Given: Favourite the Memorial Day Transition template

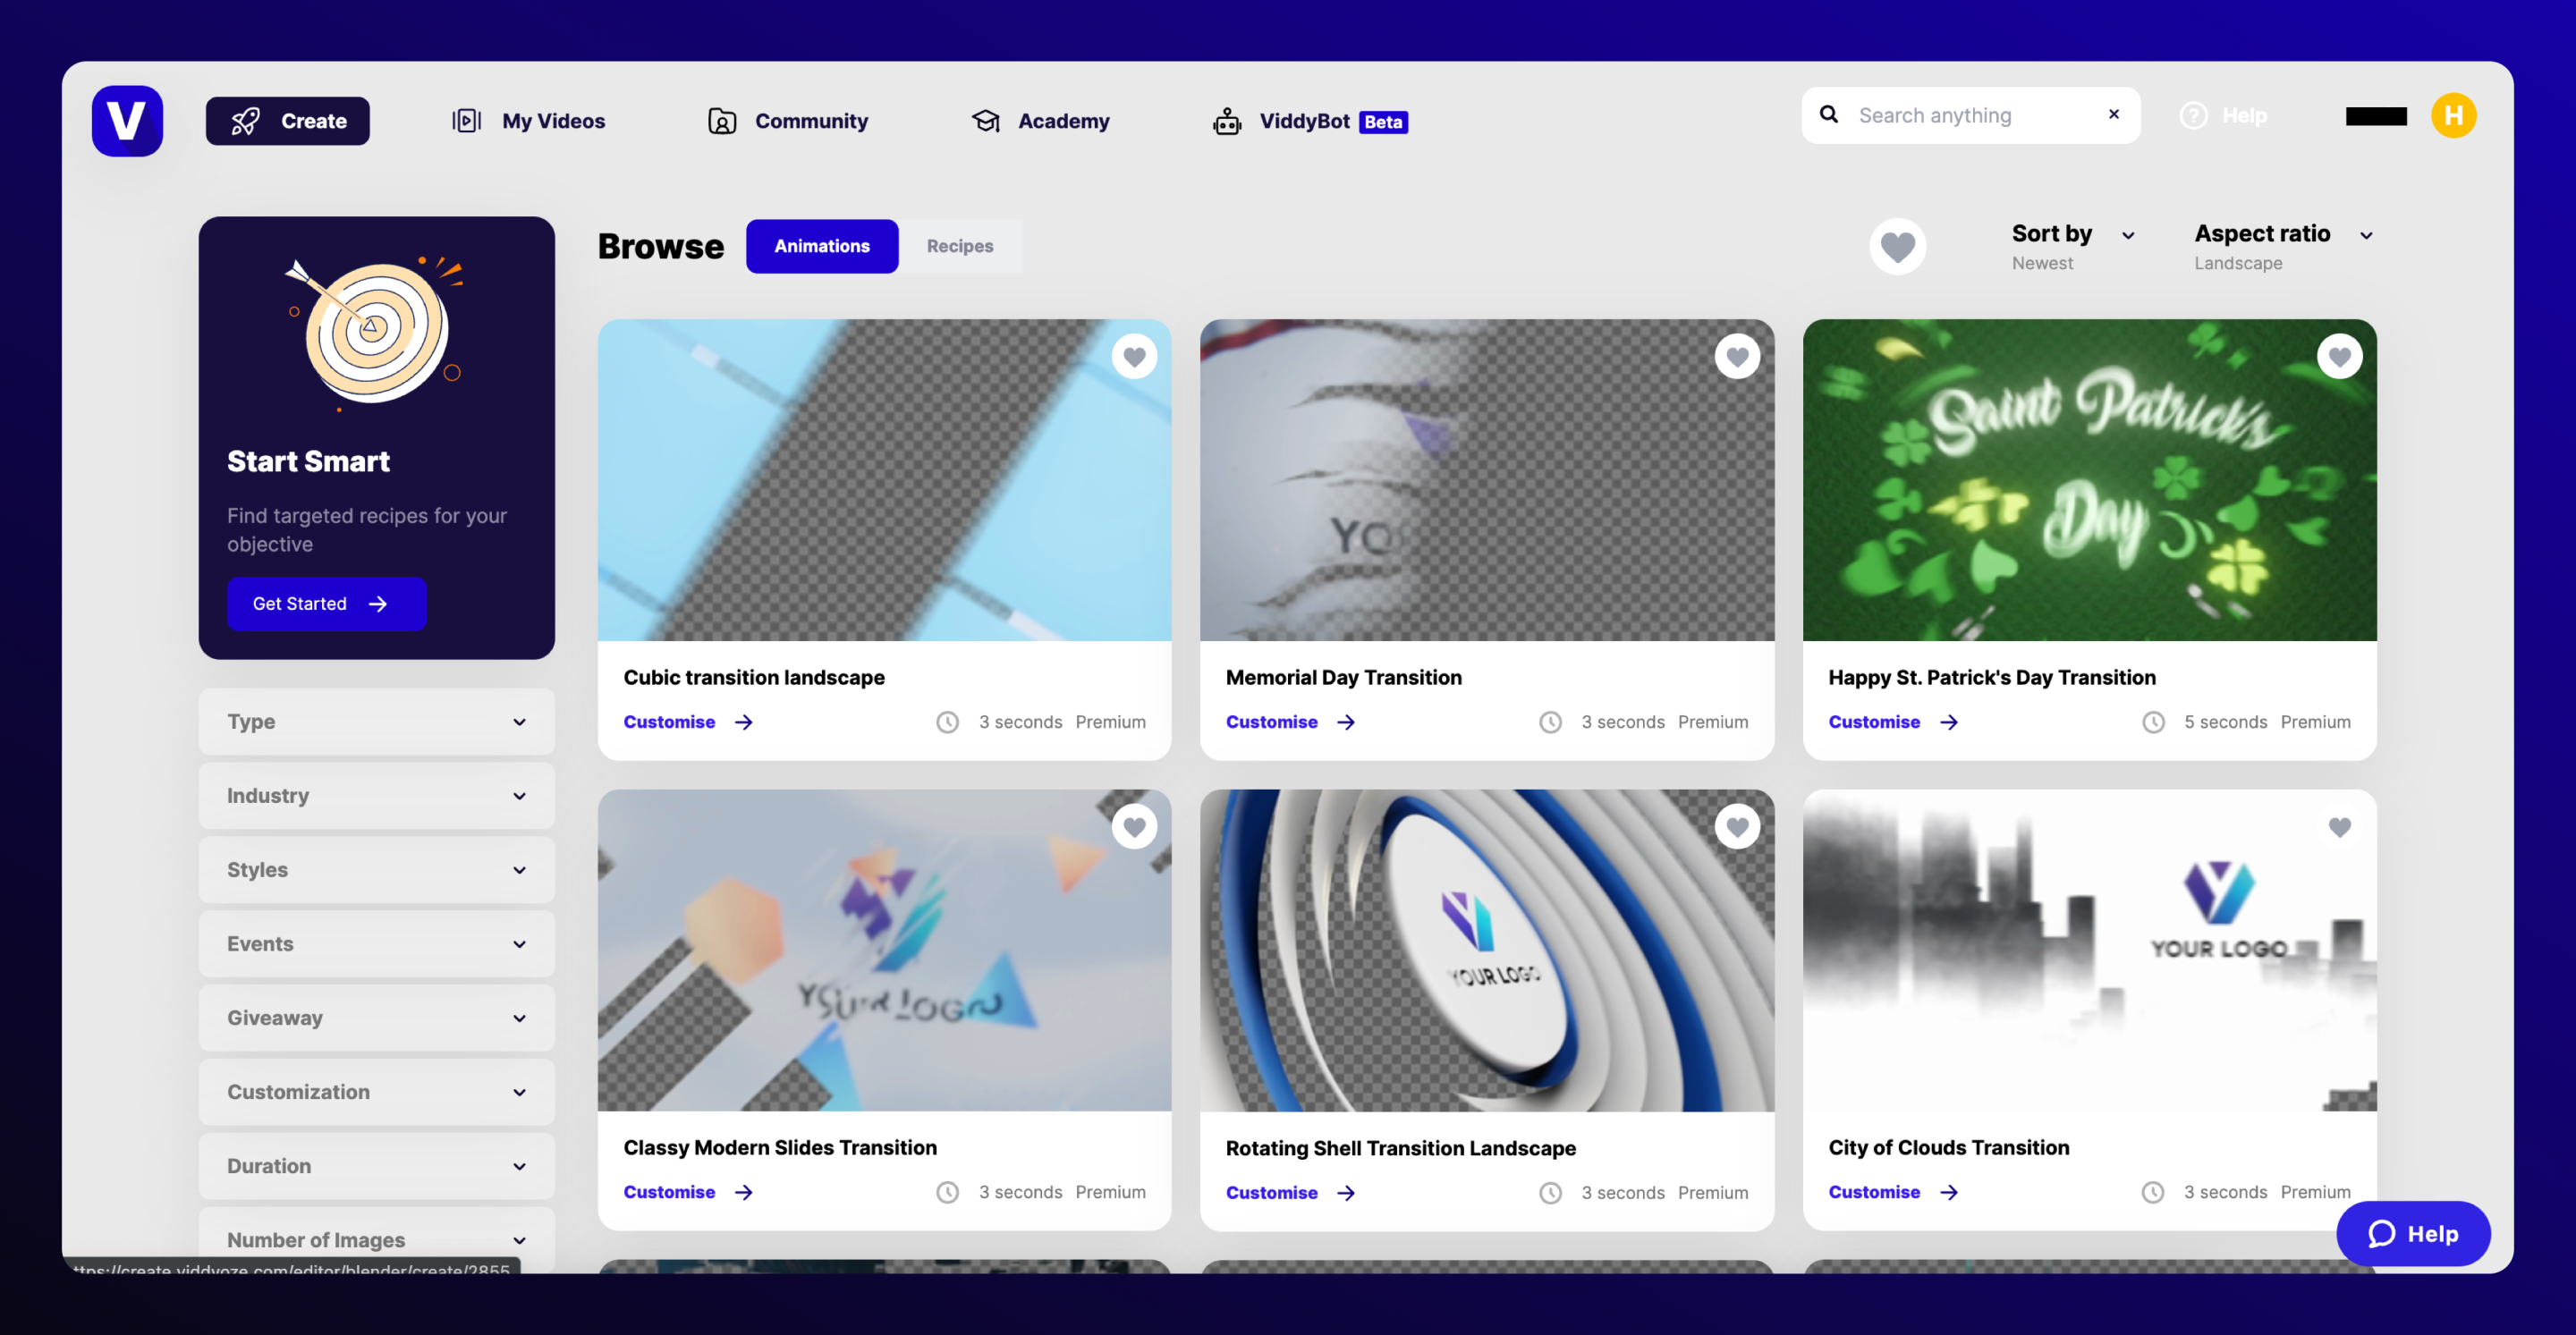Looking at the screenshot, I should 1737,356.
